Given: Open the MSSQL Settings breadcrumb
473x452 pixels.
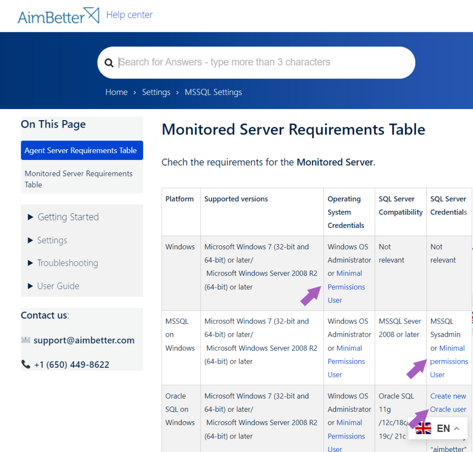Looking at the screenshot, I should [213, 92].
